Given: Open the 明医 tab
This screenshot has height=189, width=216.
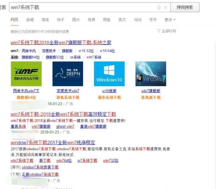Looking at the screenshot, I should (x=107, y=20).
